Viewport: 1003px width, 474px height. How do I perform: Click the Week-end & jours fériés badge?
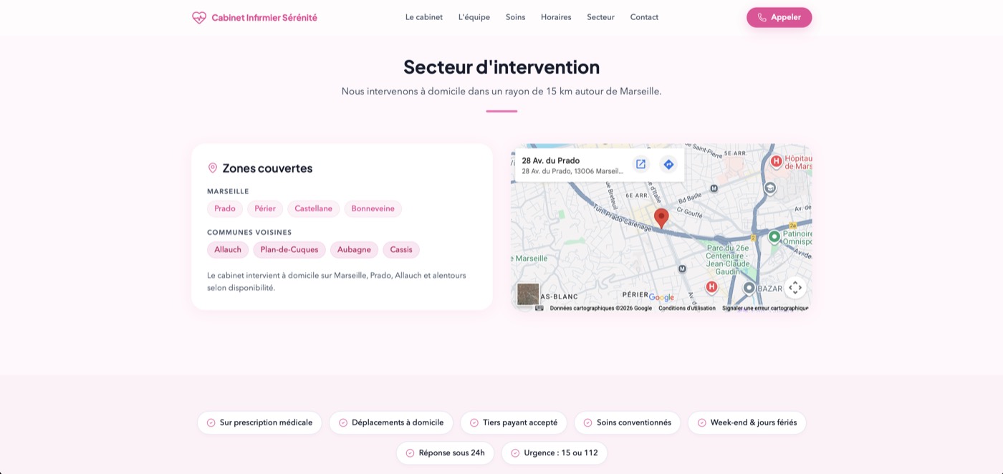[747, 422]
